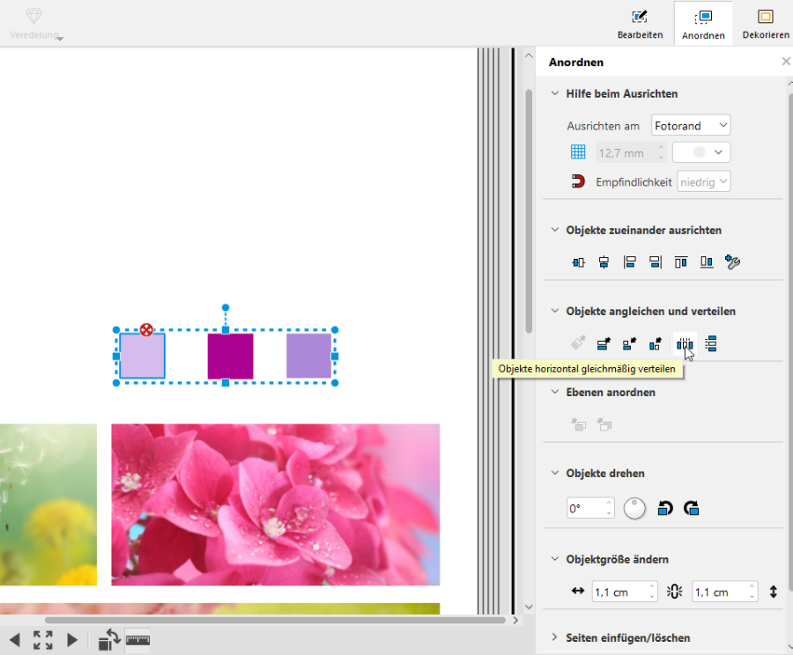Click the align settings wrench icon
Viewport: 793px width, 655px height.
pyautogui.click(x=732, y=262)
